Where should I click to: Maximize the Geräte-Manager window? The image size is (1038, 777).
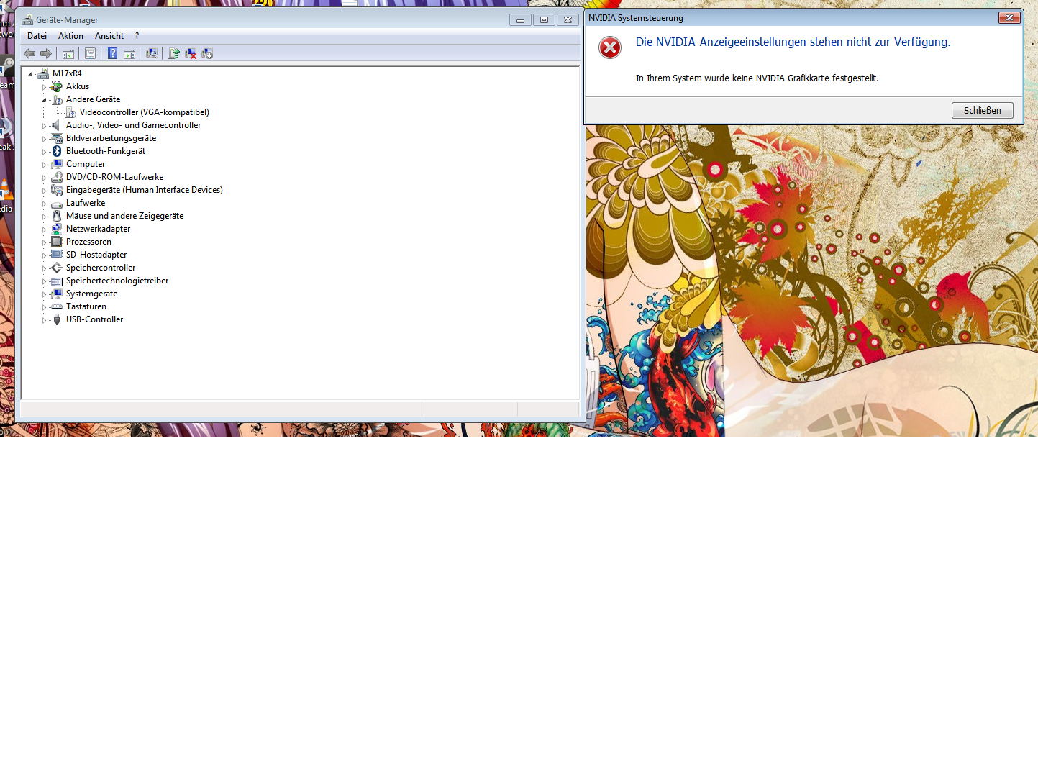point(544,19)
